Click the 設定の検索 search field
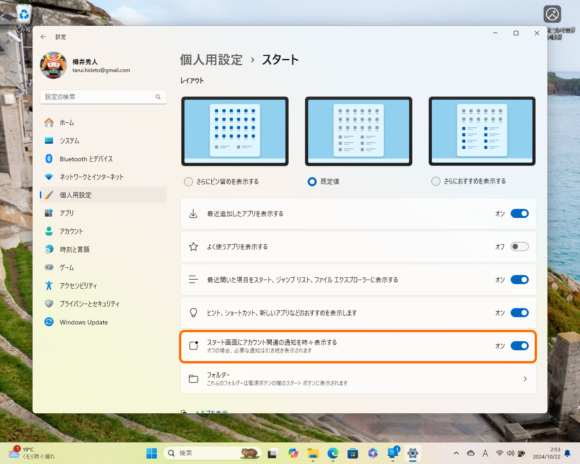 click(x=103, y=97)
